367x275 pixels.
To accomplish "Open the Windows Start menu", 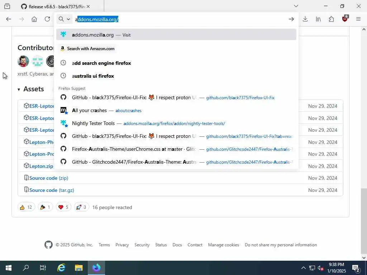I will pyautogui.click(x=9, y=268).
